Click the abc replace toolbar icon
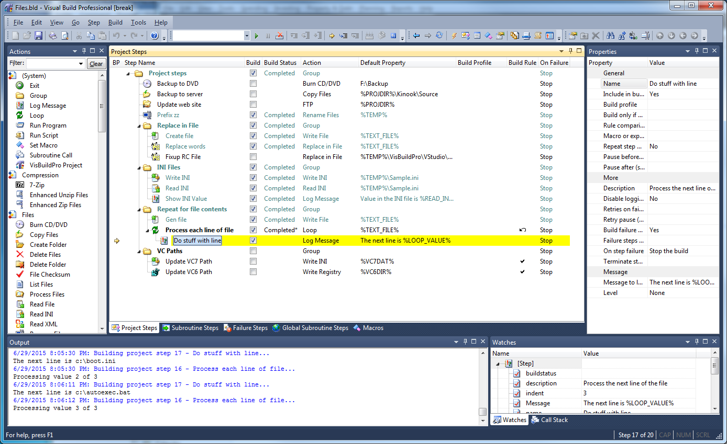727x444 pixels. tap(633, 36)
